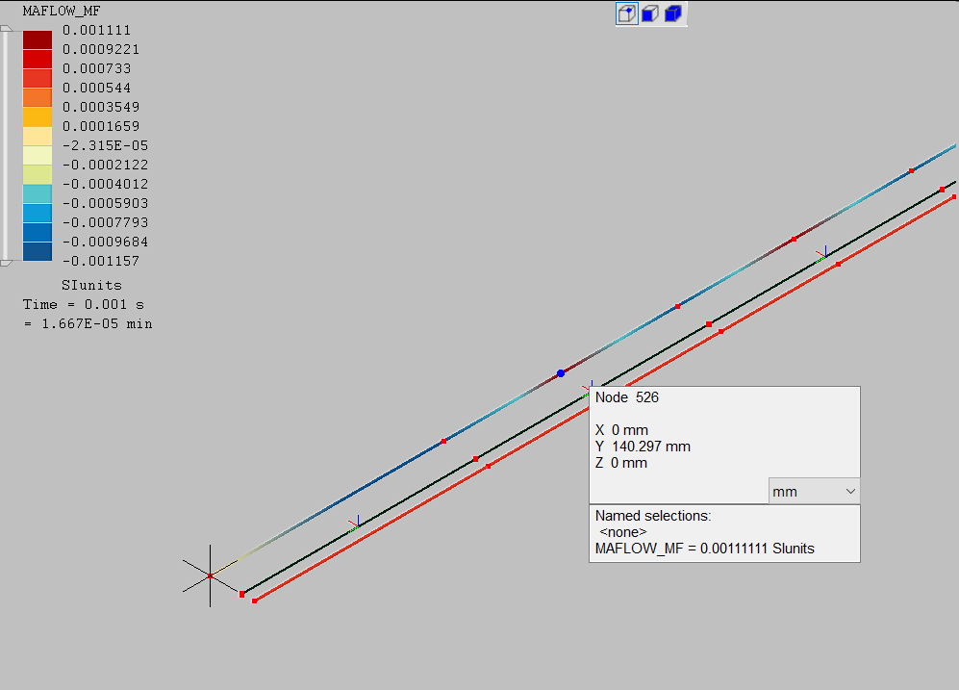
Task: Click the origin star marker at line start
Action: click(x=211, y=575)
